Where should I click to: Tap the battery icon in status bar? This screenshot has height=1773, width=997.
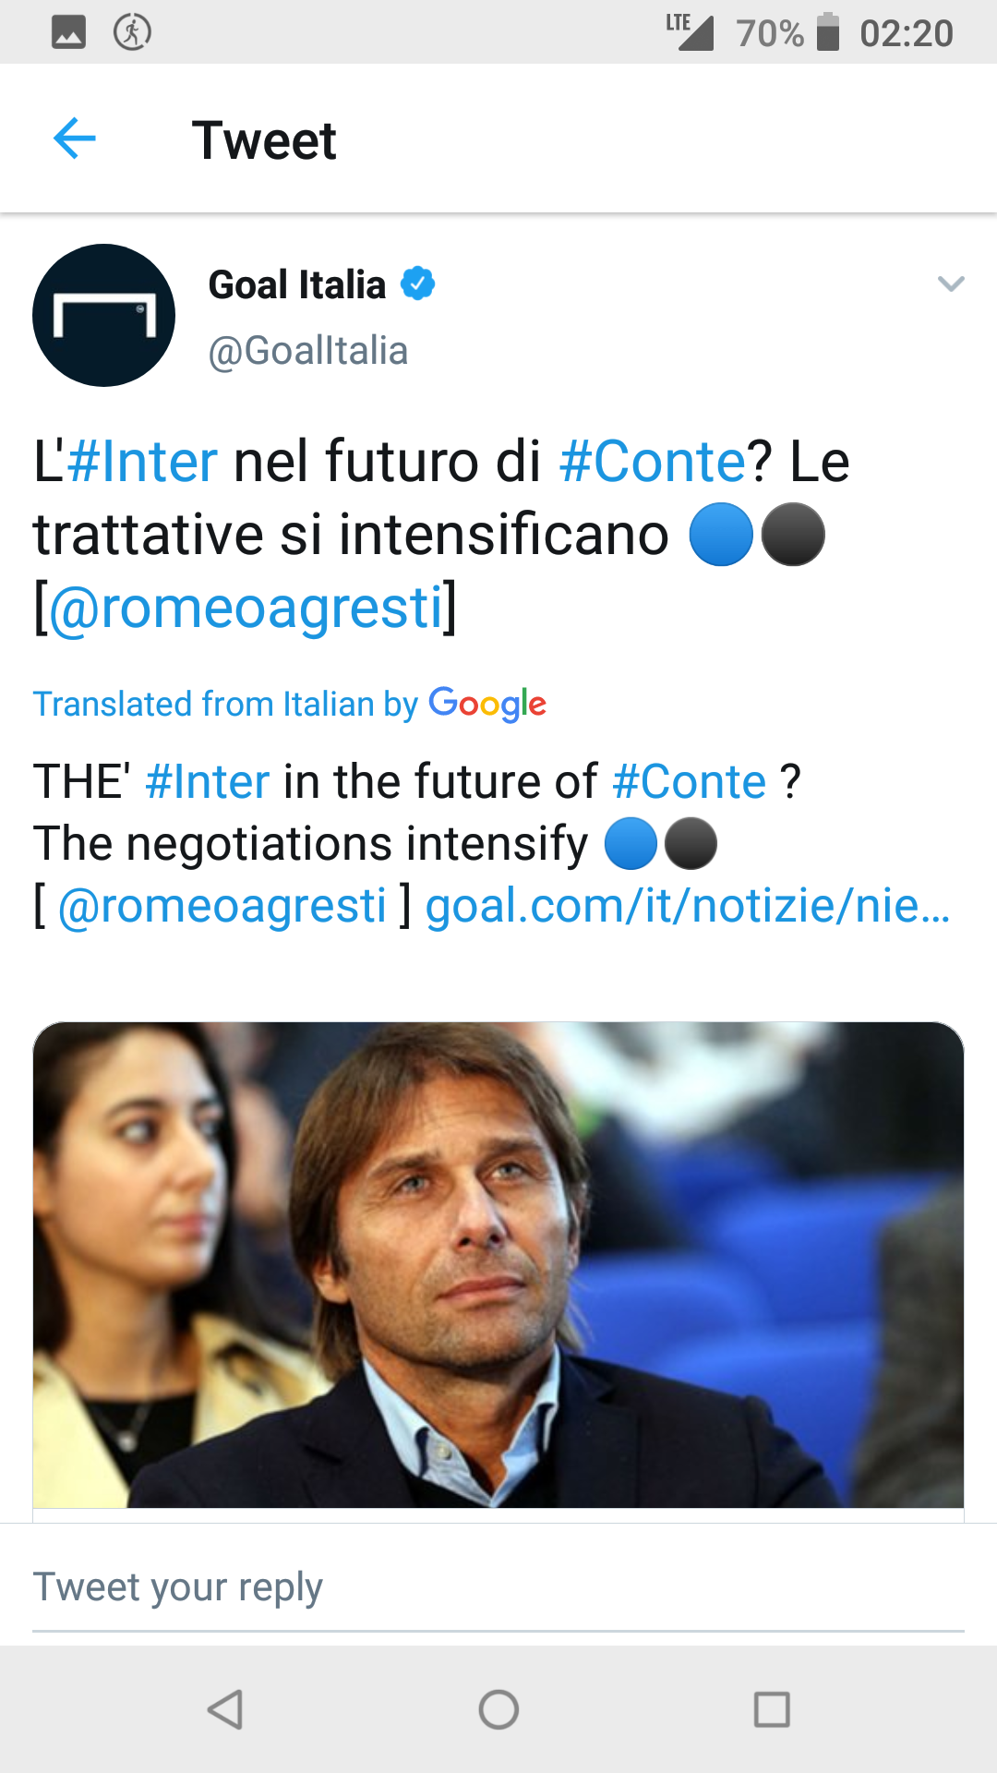click(x=828, y=32)
